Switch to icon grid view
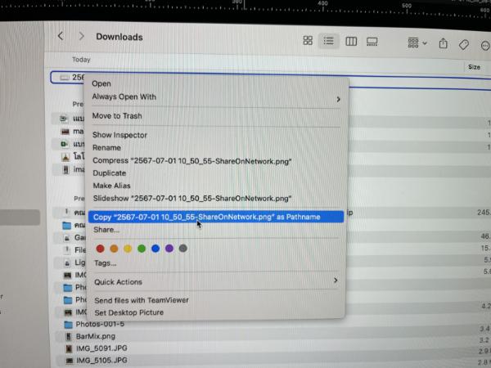This screenshot has width=491, height=368. pos(308,40)
